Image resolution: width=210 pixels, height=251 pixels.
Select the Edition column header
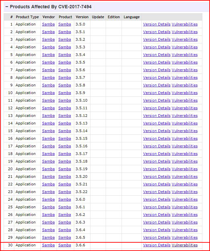(x=114, y=17)
